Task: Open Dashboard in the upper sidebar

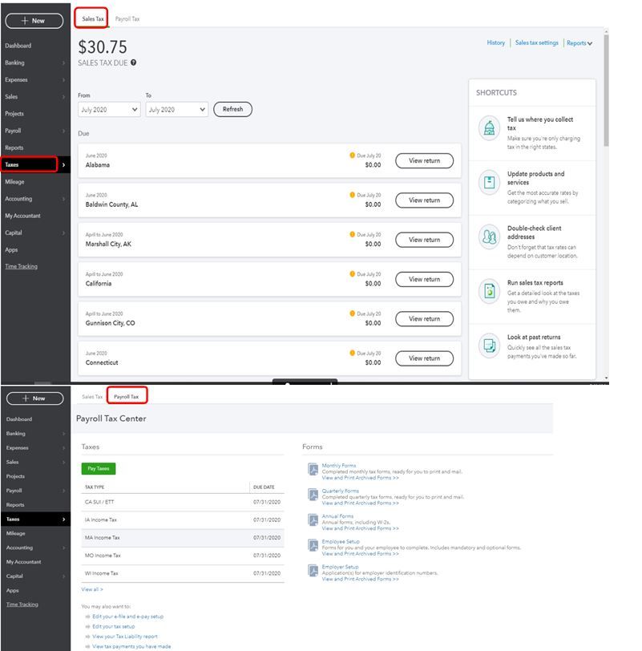Action: coord(18,46)
